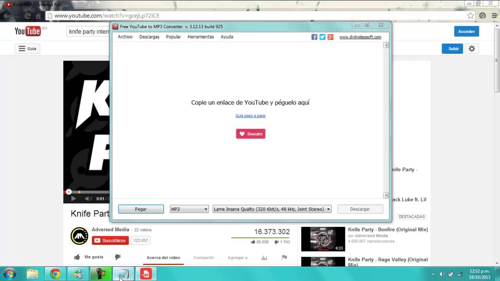Click the Windows Start button
500x281 pixels.
click(x=9, y=274)
